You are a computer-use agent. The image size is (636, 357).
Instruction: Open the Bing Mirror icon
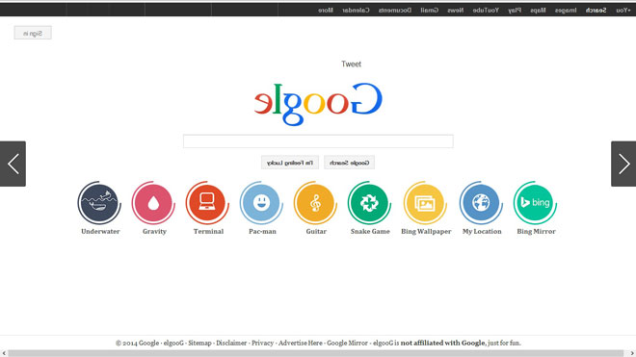(535, 203)
